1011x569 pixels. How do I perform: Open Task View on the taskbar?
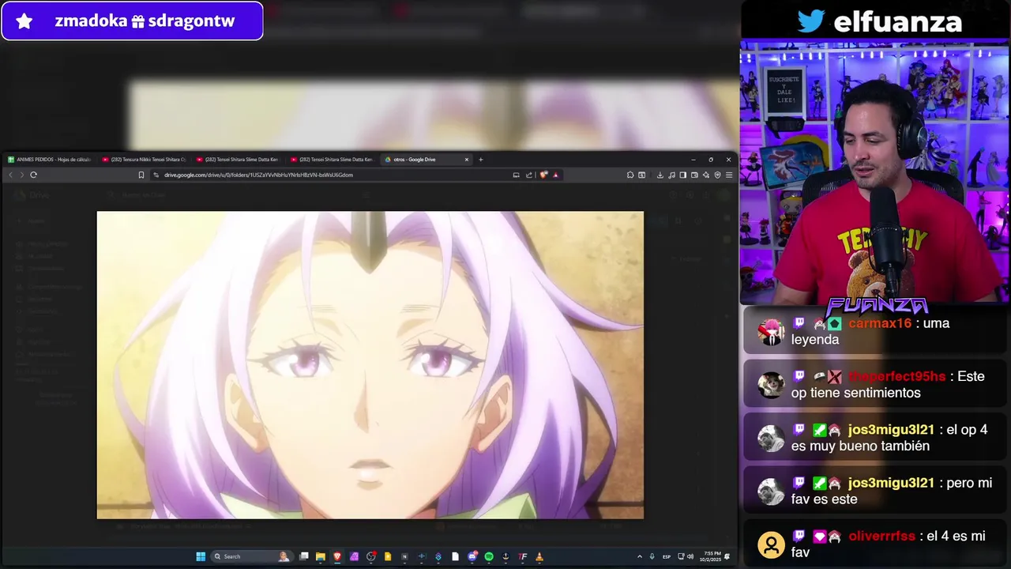(303, 556)
